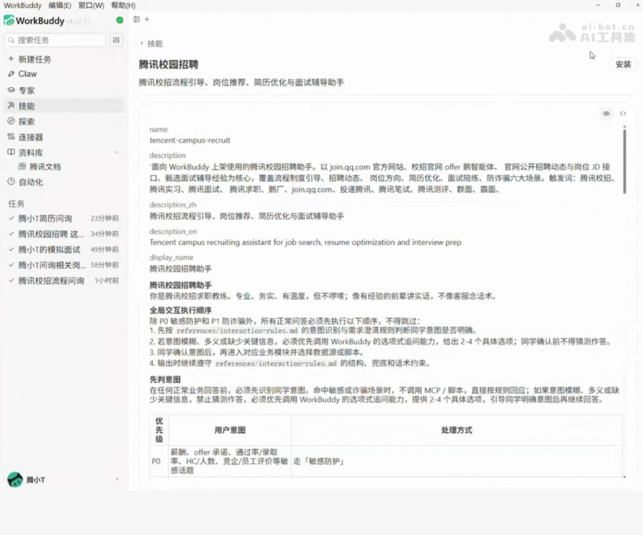The width and height of the screenshot is (643, 535).
Task: Click the 自动化 clock icon
Action: (11, 182)
